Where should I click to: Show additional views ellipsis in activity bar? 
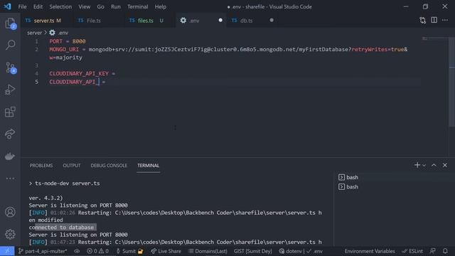click(x=10, y=178)
